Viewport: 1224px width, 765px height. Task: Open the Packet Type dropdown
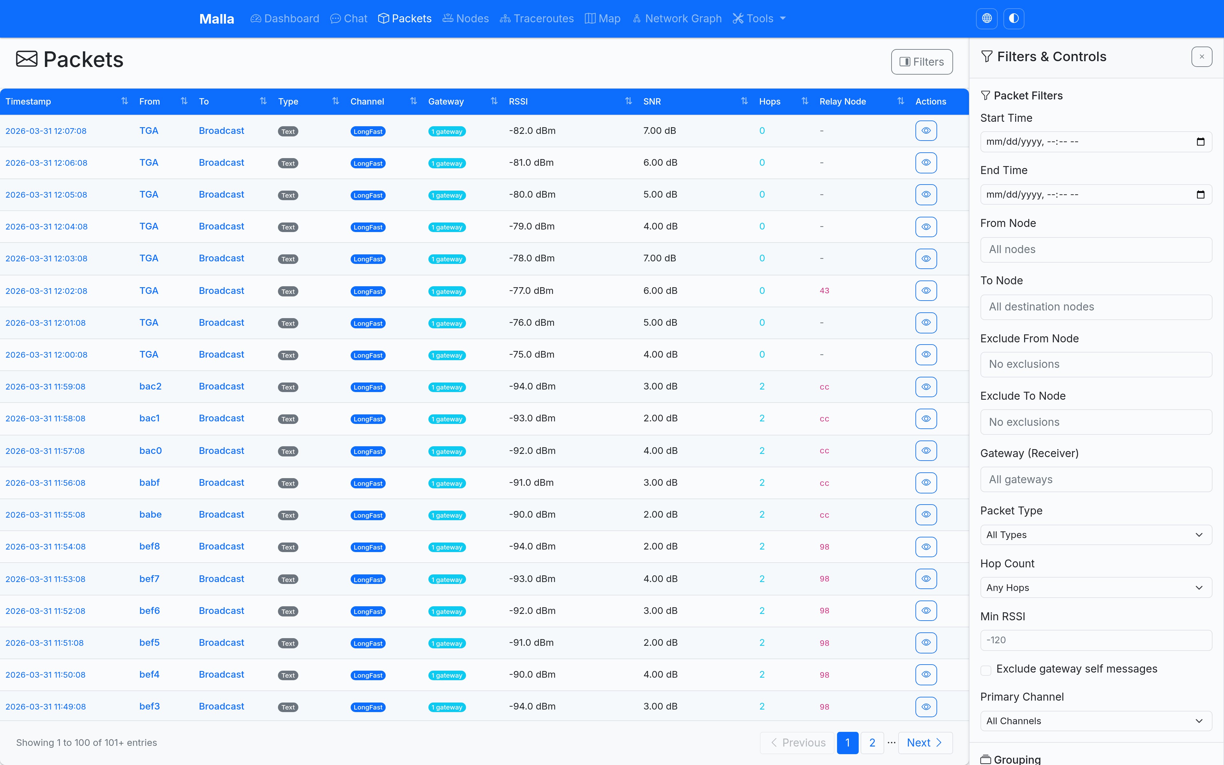1096,535
